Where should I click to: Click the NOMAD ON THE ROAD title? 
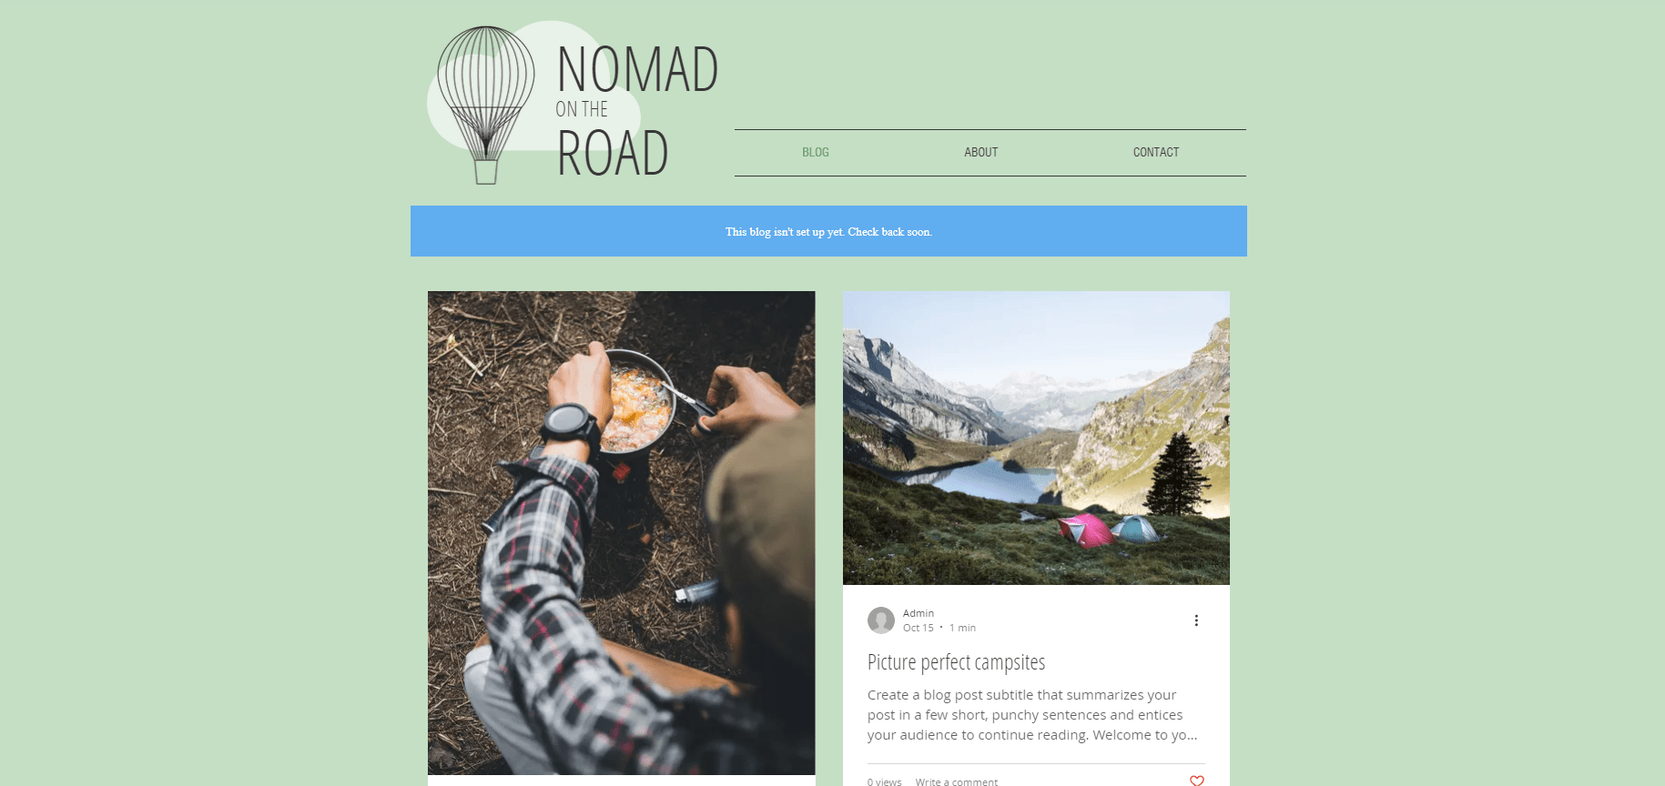637,111
